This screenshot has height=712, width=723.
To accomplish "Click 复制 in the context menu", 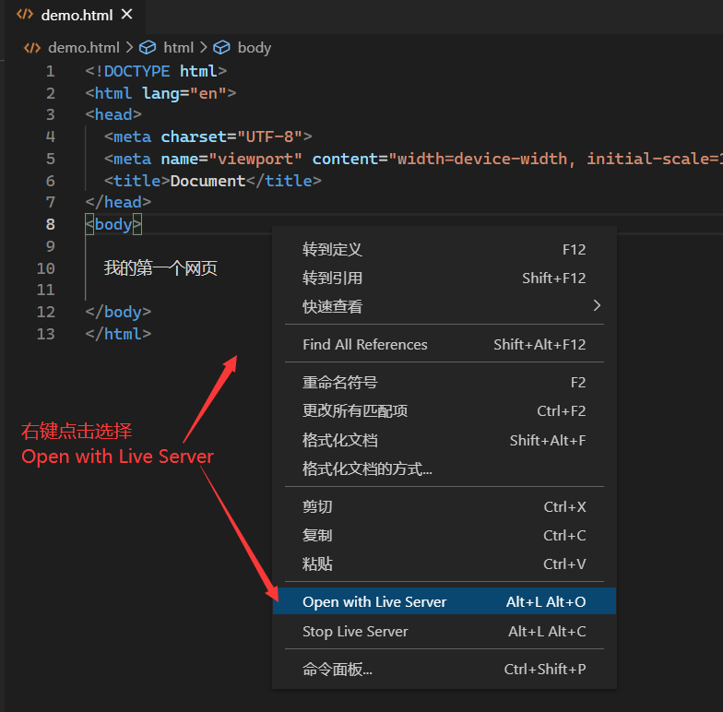I will click(317, 536).
